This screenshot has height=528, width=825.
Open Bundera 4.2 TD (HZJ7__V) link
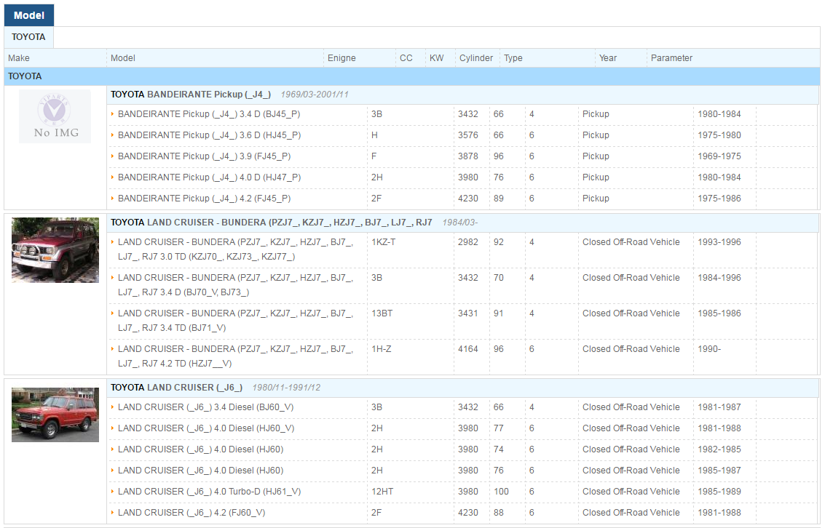click(x=235, y=356)
